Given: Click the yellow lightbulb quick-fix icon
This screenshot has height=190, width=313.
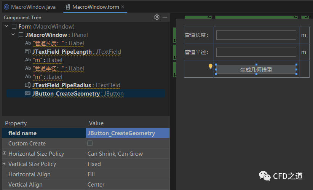Looking at the screenshot, I should (210, 67).
